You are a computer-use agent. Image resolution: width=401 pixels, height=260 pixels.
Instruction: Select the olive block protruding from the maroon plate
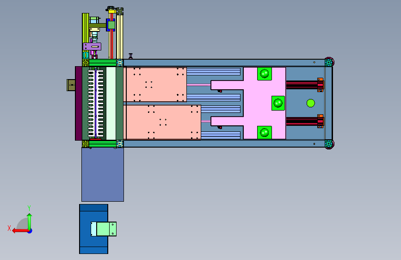click(71, 85)
